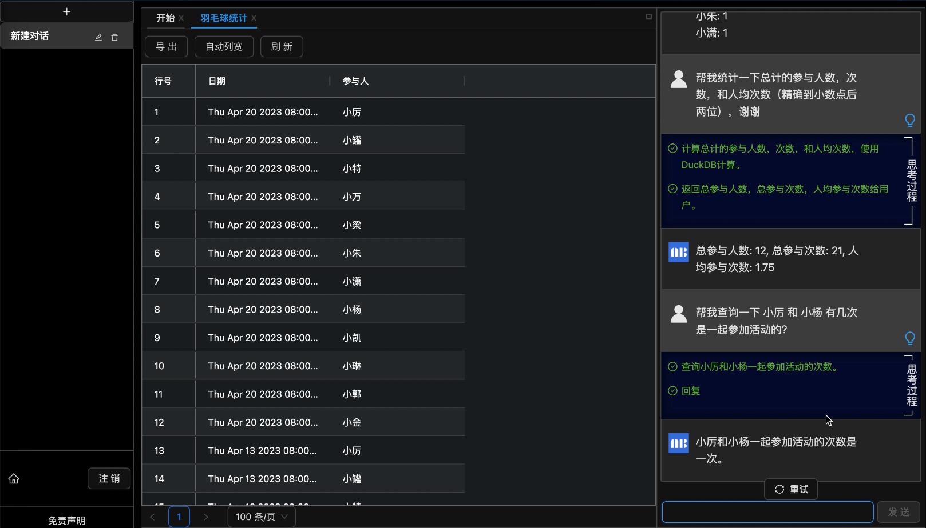The width and height of the screenshot is (926, 528).
Task: Click the 自动列宽 button
Action: coord(224,47)
